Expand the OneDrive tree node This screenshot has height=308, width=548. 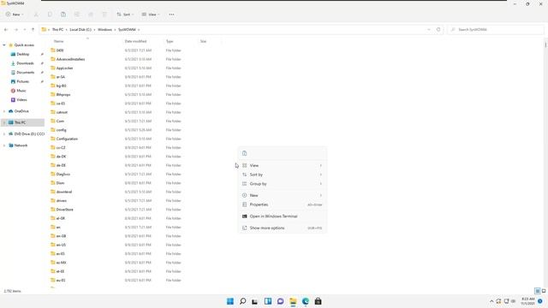[4, 111]
